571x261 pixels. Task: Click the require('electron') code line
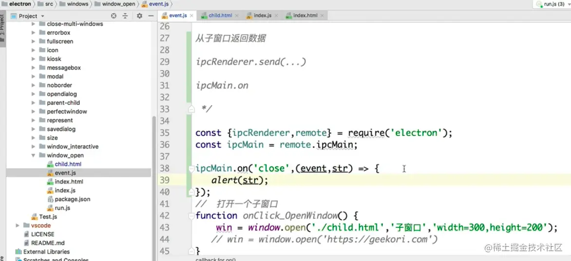tap(324, 133)
